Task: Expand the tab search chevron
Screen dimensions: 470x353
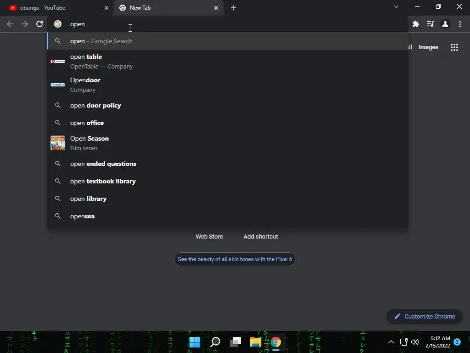Action: 396,6
